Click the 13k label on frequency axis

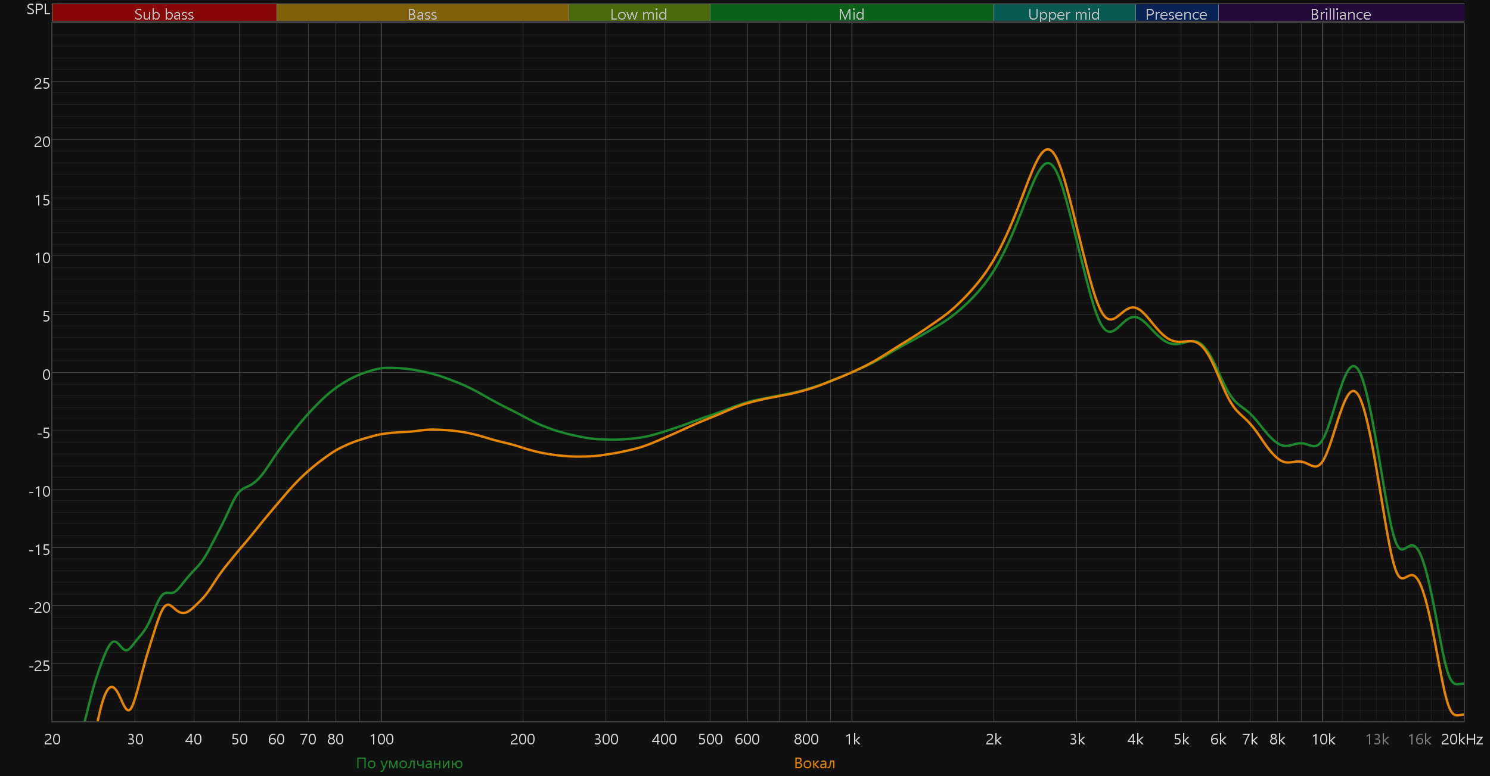tap(1377, 739)
